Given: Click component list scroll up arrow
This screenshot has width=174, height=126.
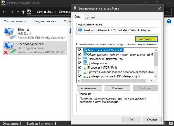Looking at the screenshot, I should [156, 50].
